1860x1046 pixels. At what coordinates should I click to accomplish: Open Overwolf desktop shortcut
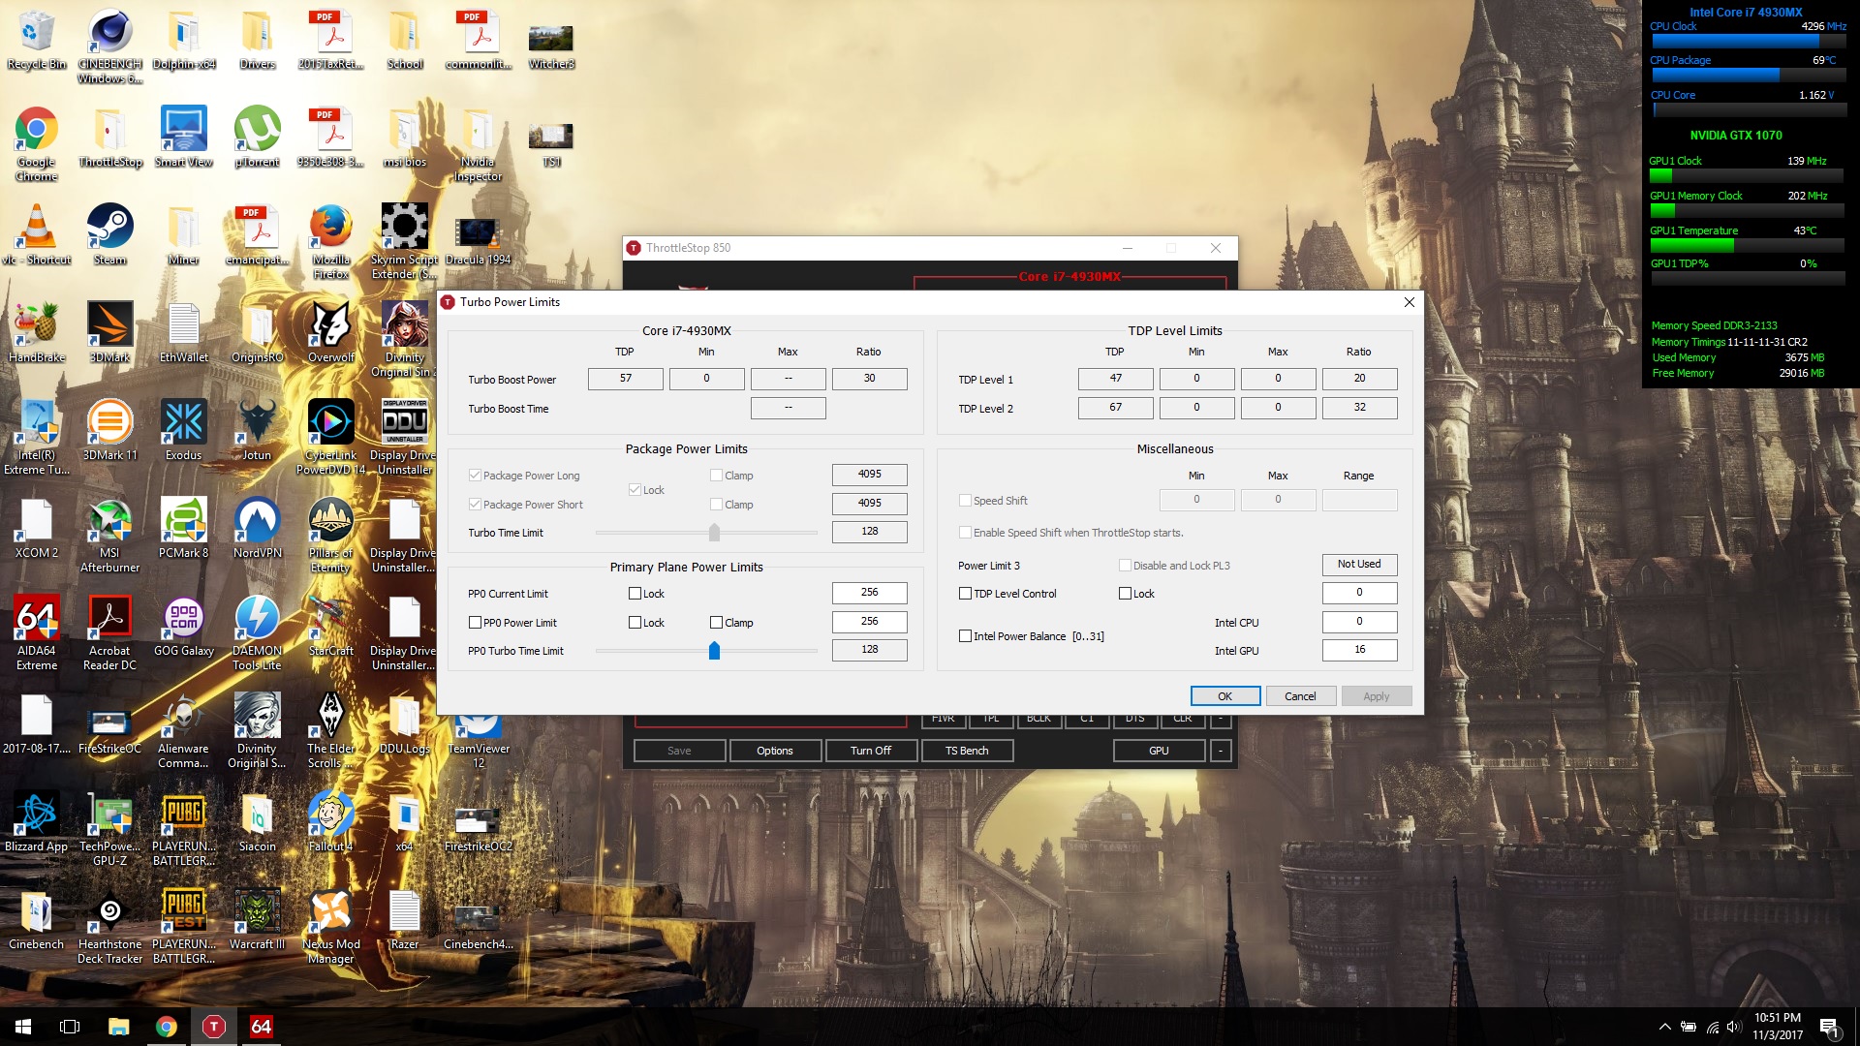pos(330,332)
